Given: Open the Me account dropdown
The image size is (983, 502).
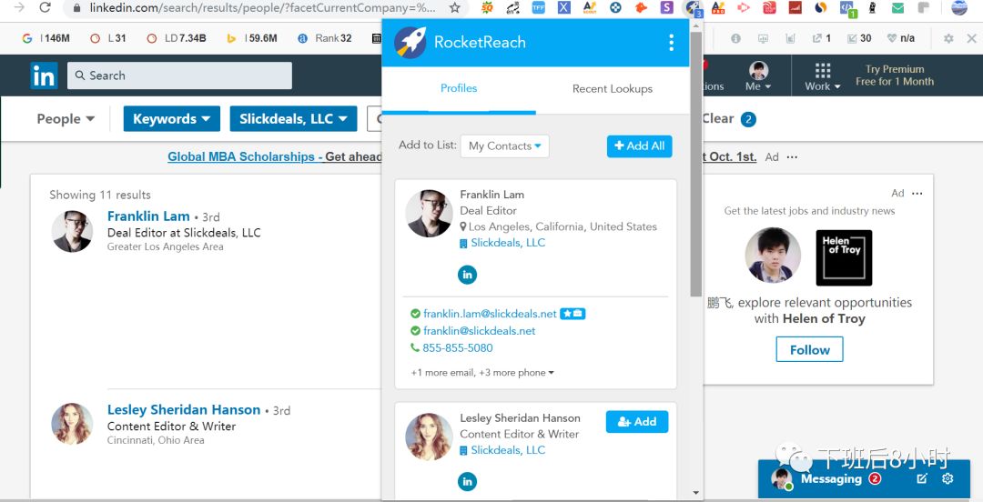Looking at the screenshot, I should [x=758, y=77].
